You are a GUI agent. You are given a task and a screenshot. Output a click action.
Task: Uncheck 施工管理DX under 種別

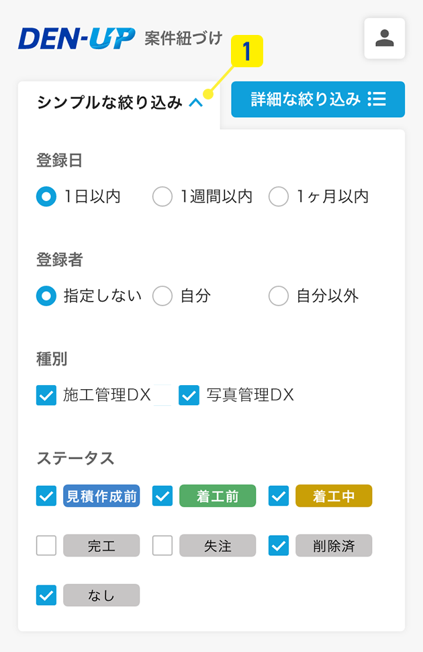coord(46,395)
